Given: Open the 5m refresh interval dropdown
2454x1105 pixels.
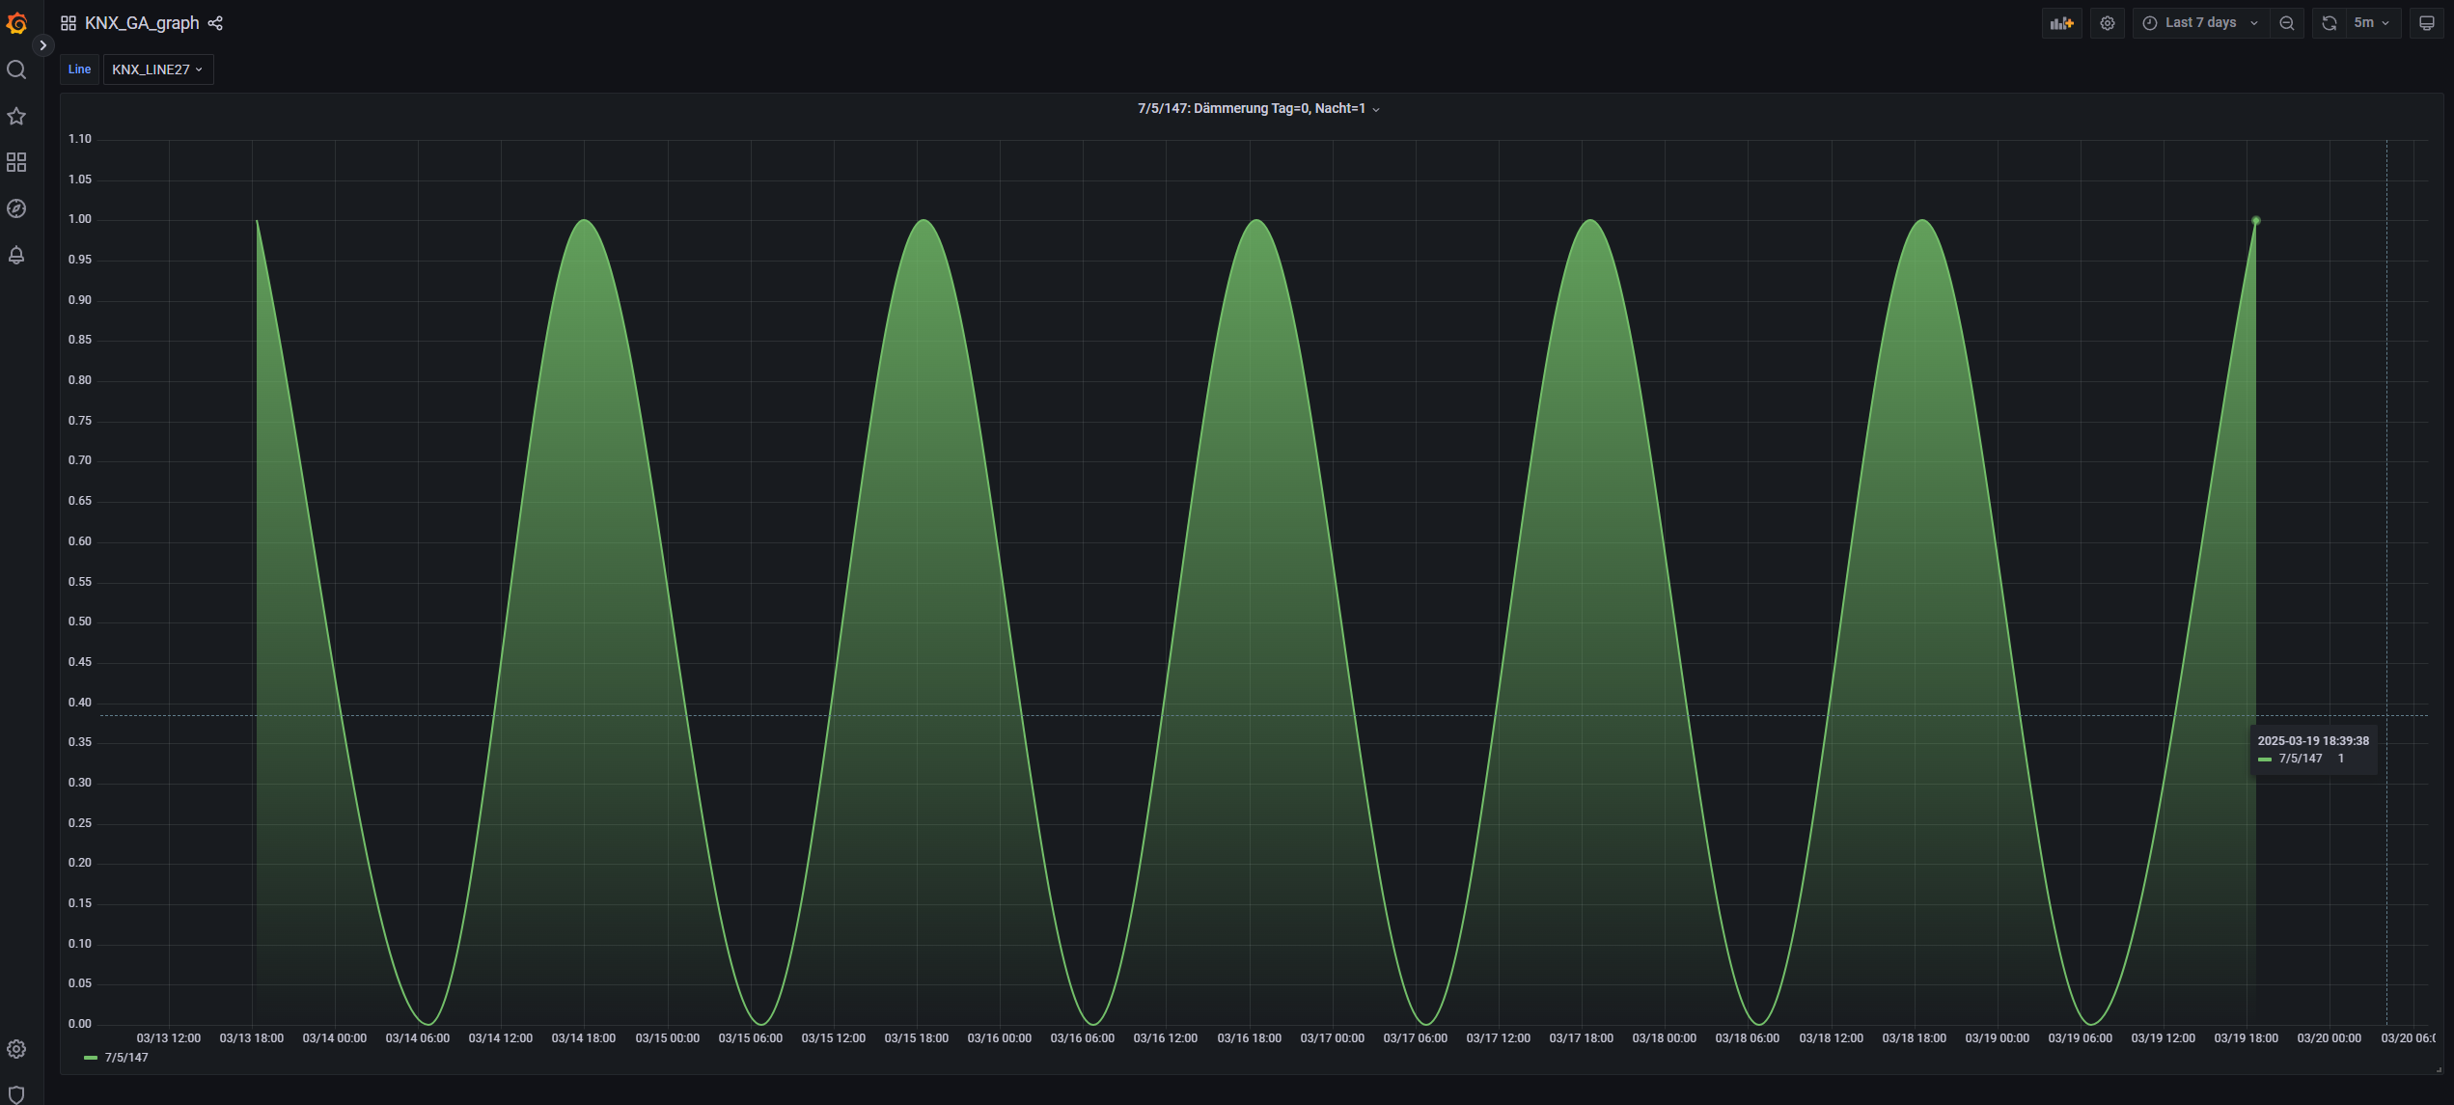Looking at the screenshot, I should [2372, 23].
